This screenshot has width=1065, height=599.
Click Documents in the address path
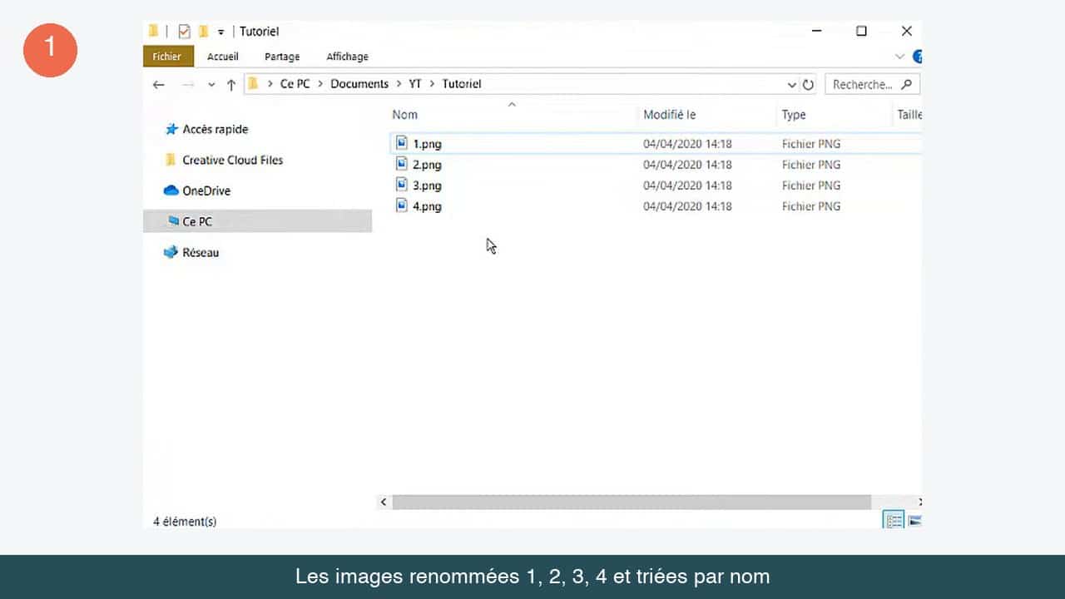[359, 84]
